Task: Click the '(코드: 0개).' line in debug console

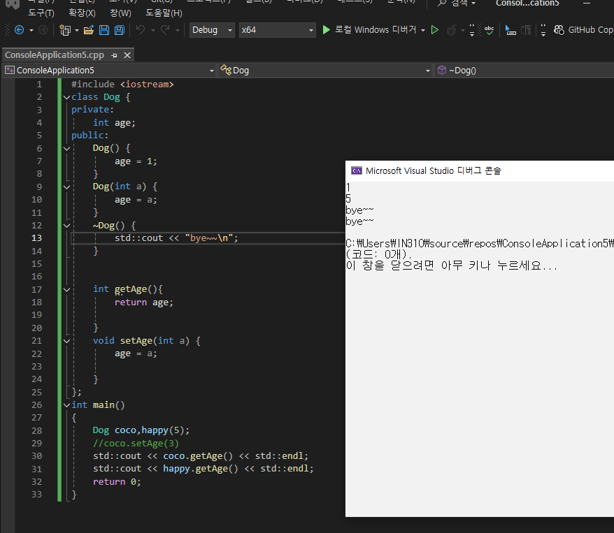Action: click(379, 254)
